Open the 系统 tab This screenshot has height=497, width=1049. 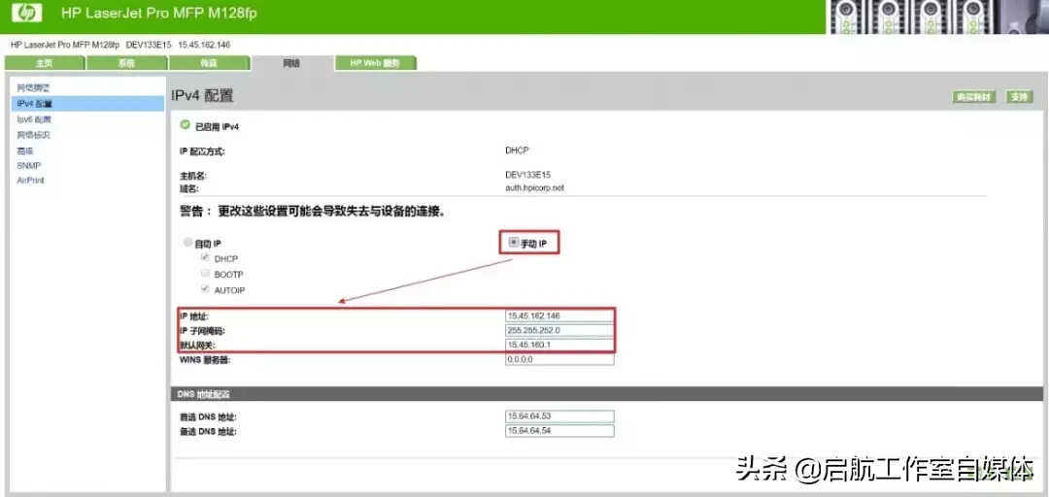click(126, 63)
